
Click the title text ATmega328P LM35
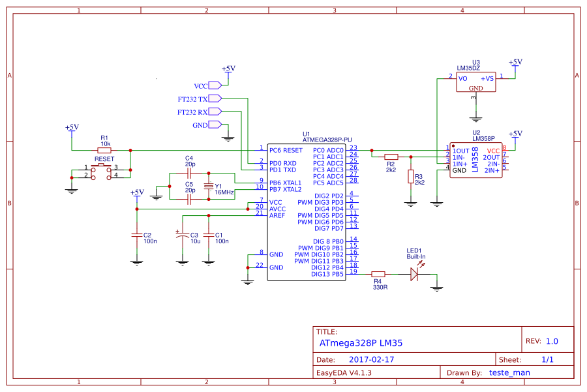click(361, 342)
